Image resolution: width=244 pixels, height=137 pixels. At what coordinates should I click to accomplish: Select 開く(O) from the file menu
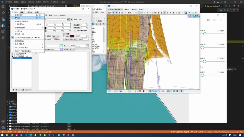pos(17,18)
